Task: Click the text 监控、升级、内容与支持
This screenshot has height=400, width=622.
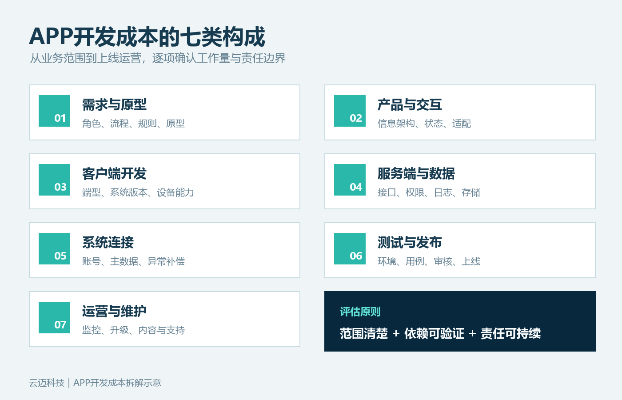Action: pos(133,330)
